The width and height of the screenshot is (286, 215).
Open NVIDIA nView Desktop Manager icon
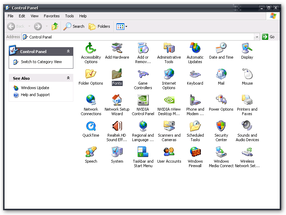click(x=169, y=100)
